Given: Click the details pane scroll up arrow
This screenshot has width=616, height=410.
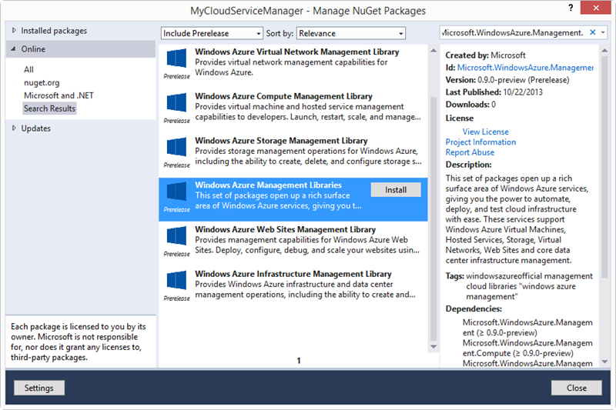Looking at the screenshot, I should coord(604,51).
